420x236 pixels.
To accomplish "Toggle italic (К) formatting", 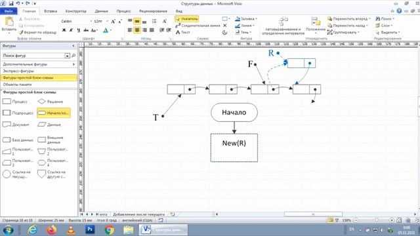I will (72, 30).
